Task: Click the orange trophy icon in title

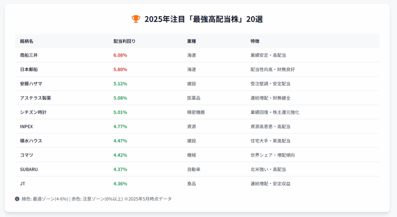Action: click(136, 19)
